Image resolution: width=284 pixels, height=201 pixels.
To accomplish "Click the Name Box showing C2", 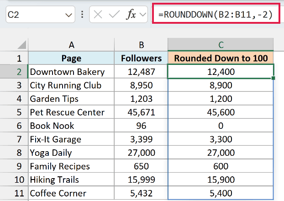I will [40, 15].
